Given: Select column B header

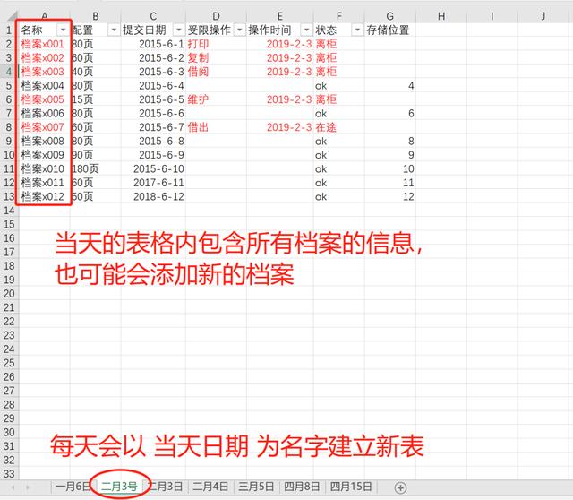Looking at the screenshot, I should coord(96,16).
